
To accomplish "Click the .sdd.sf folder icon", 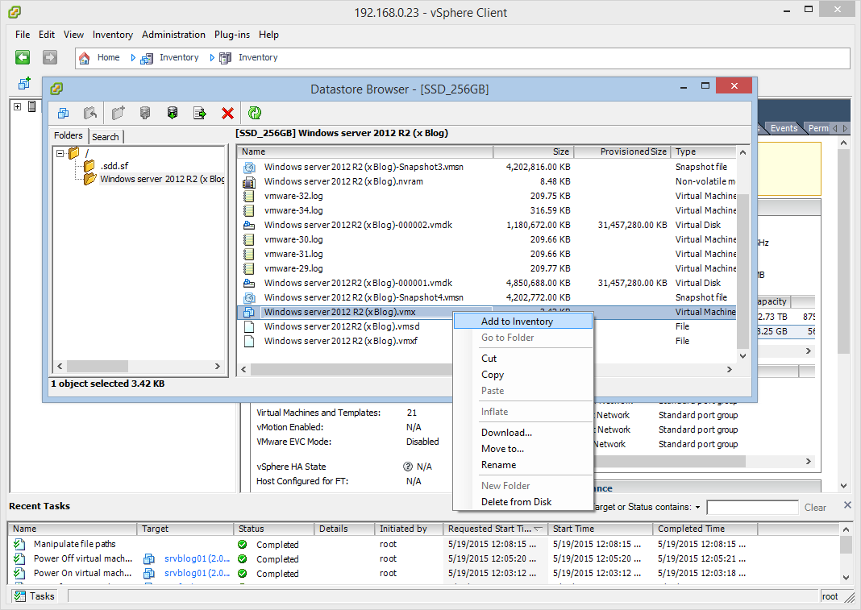I will [89, 166].
